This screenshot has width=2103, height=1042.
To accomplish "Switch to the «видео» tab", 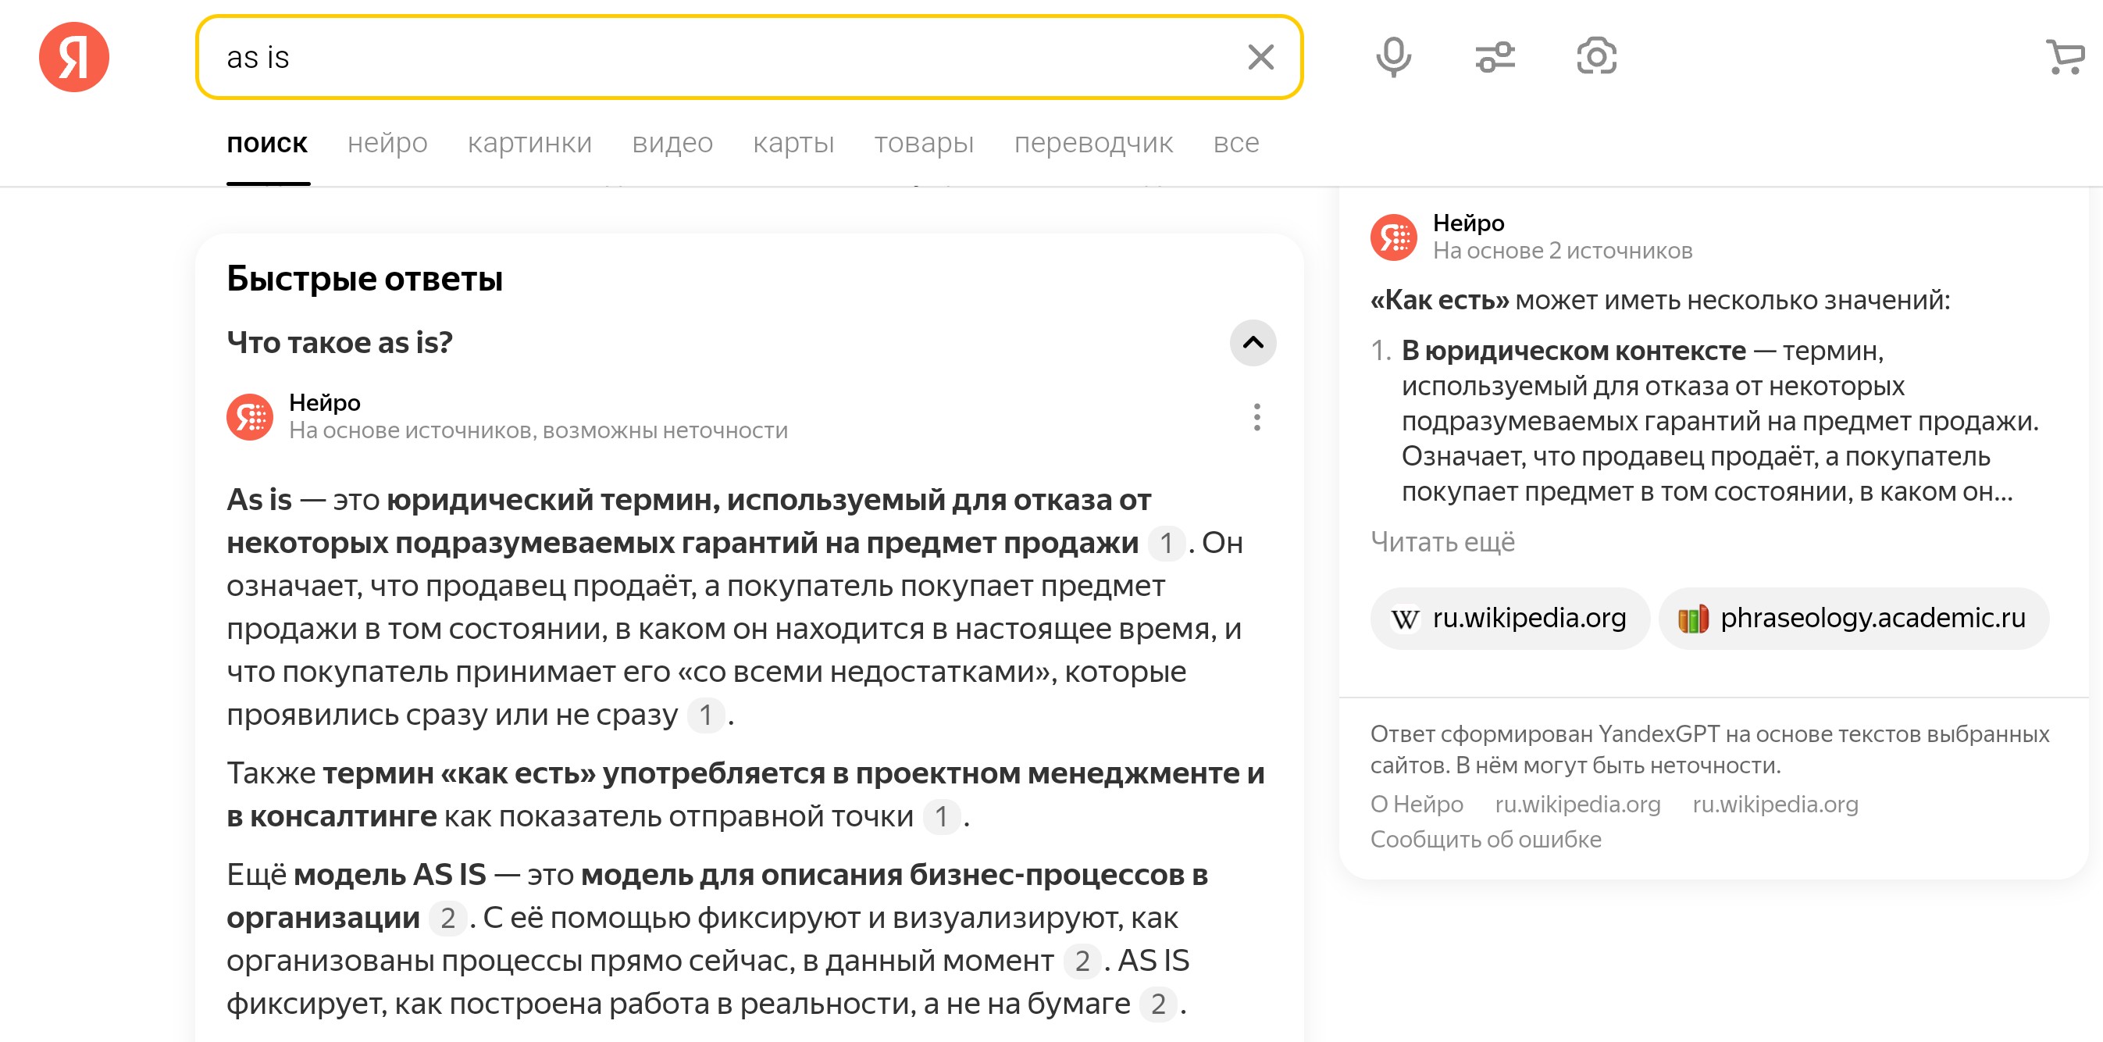I will [672, 143].
